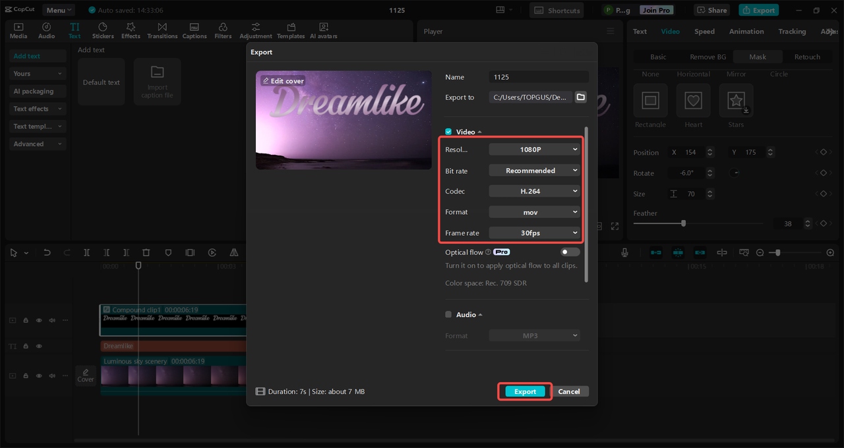Select the pointer selection tool
Screen dimensions: 844x448
(14, 252)
